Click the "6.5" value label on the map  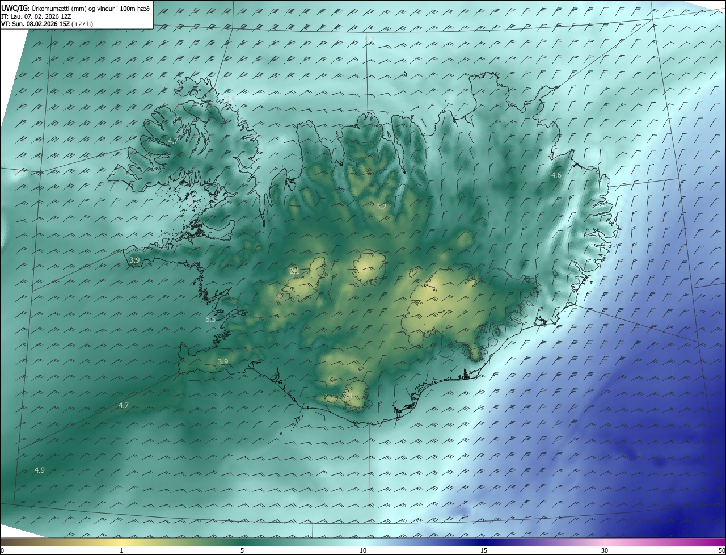click(x=210, y=319)
